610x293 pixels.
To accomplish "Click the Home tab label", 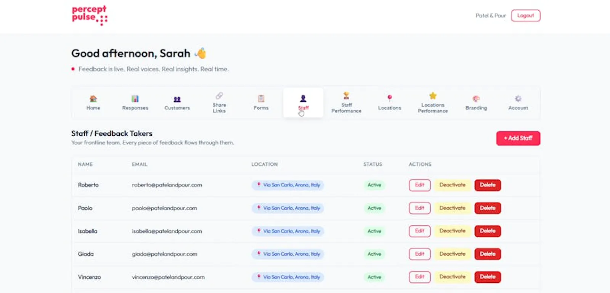I will [x=93, y=108].
